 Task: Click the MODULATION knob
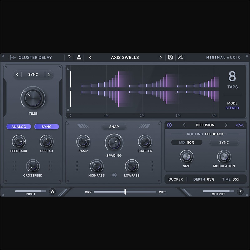click(x=224, y=157)
